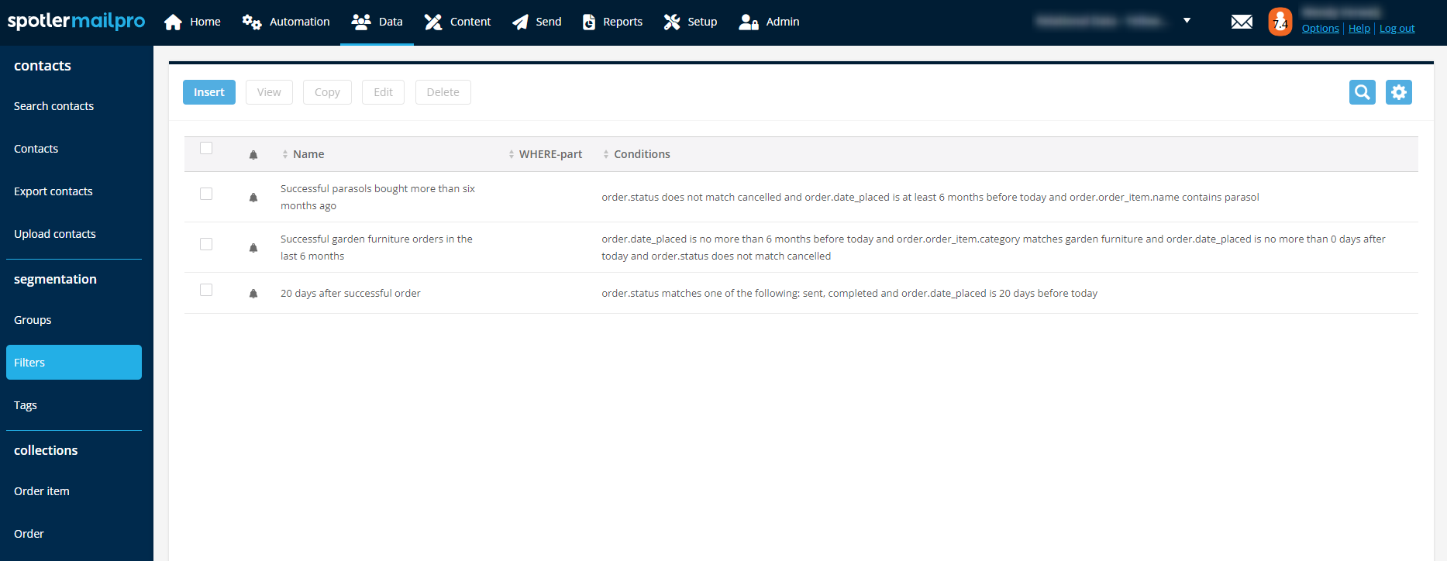The image size is (1447, 561).
Task: Open the search magnifier icon button
Action: tap(1362, 92)
